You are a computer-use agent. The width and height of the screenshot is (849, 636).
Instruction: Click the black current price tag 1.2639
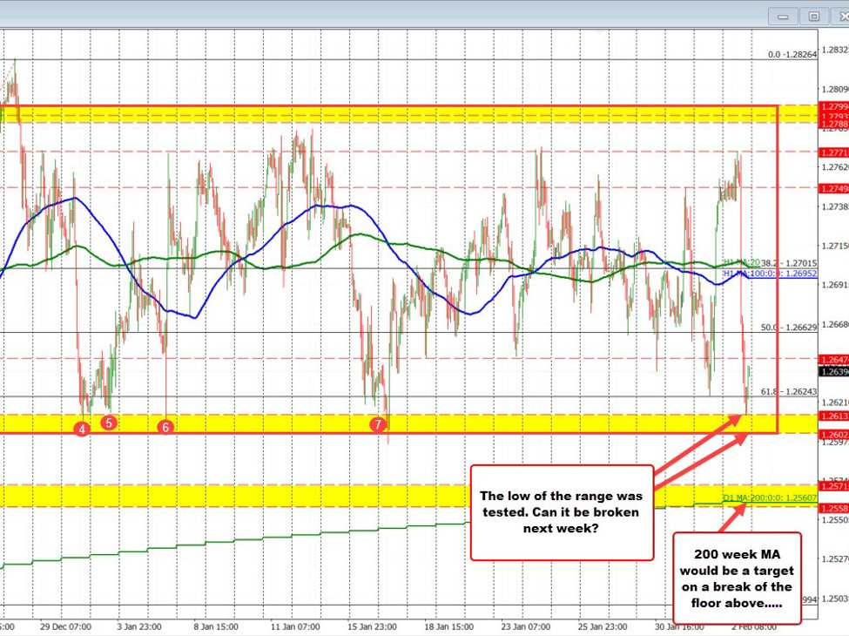(834, 373)
